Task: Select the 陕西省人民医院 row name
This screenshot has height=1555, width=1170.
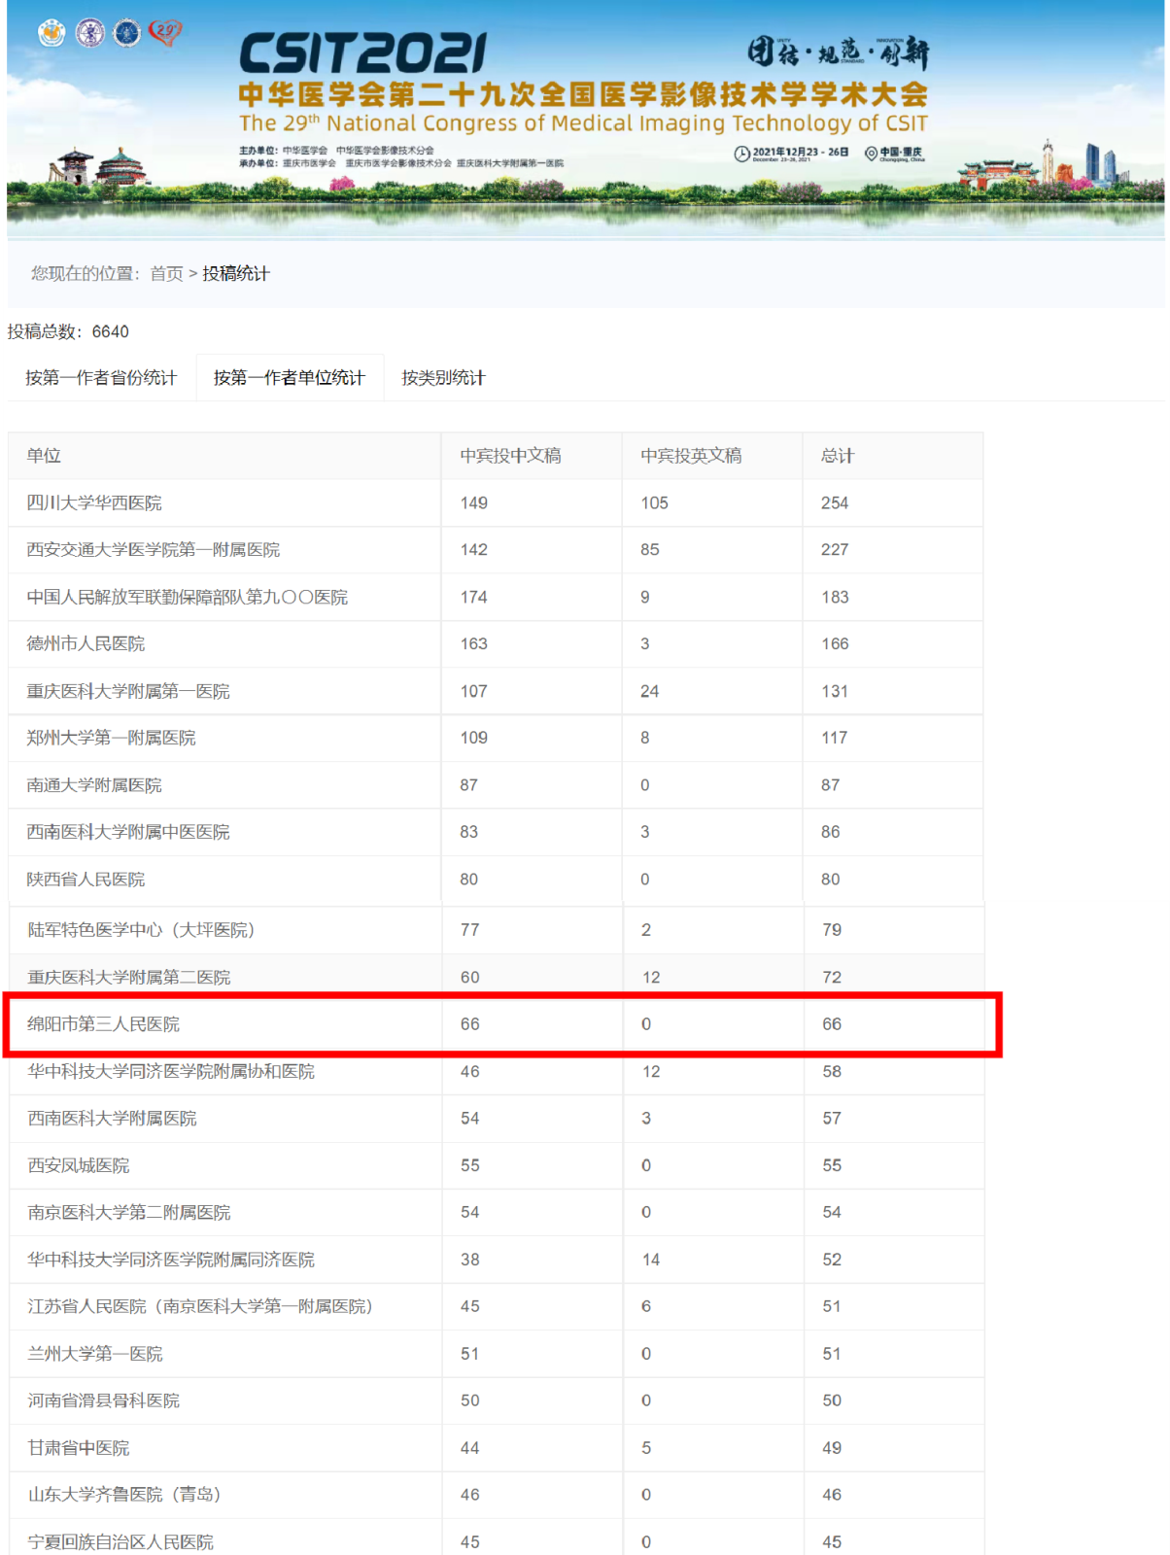Action: click(x=86, y=880)
